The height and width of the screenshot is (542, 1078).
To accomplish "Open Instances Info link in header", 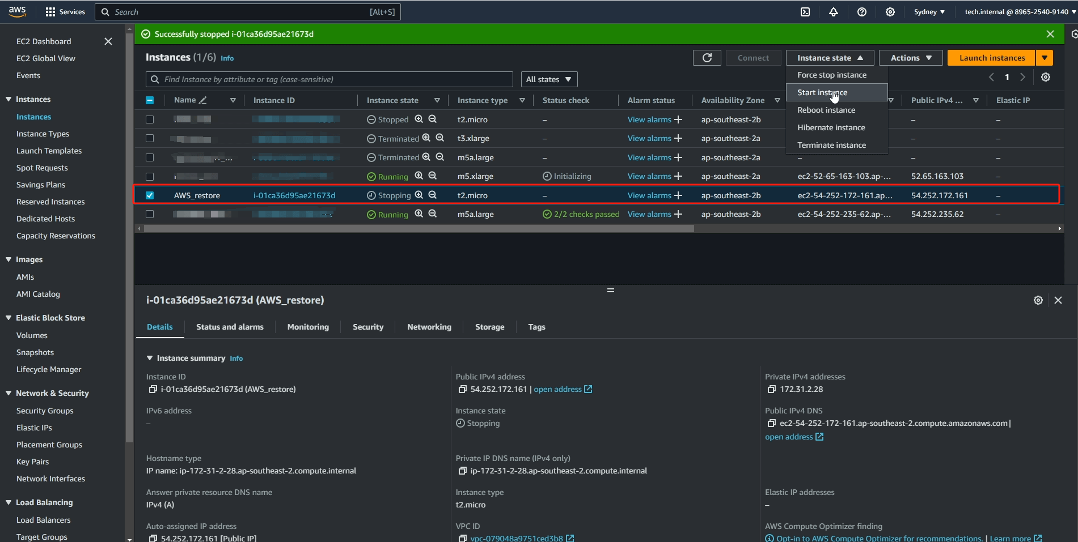I will click(227, 58).
